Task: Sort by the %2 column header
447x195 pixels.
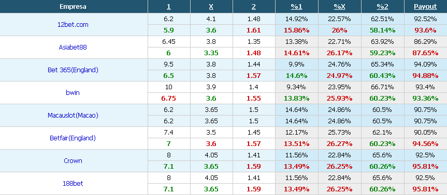Action: point(383,7)
